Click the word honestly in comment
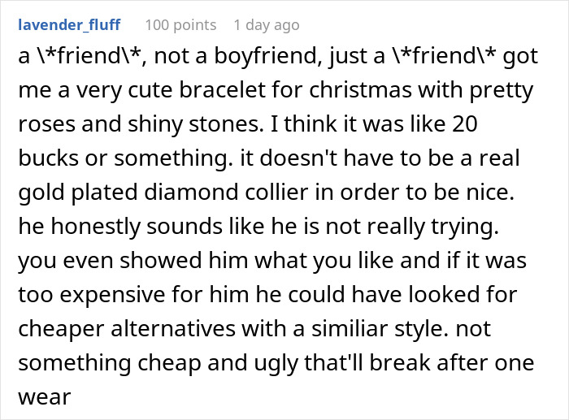The image size is (569, 420). (95, 227)
